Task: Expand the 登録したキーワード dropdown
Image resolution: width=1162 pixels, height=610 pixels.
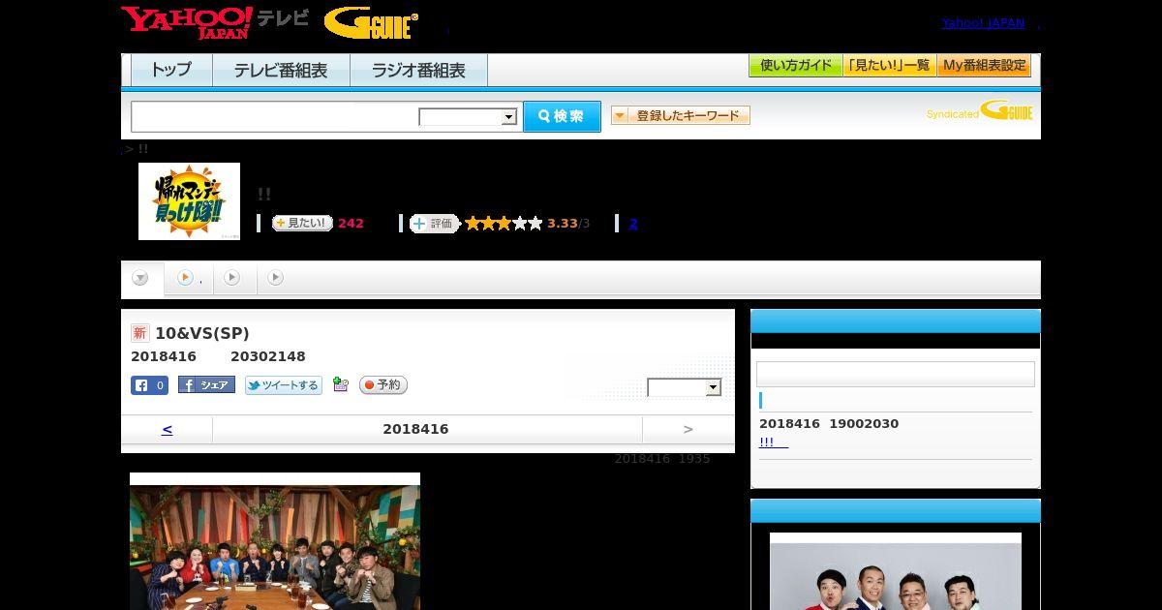Action: coord(680,115)
